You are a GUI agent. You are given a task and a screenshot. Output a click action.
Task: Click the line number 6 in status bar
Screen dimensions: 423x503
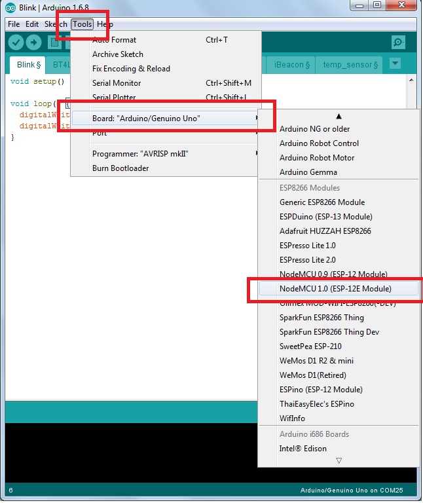(11, 490)
